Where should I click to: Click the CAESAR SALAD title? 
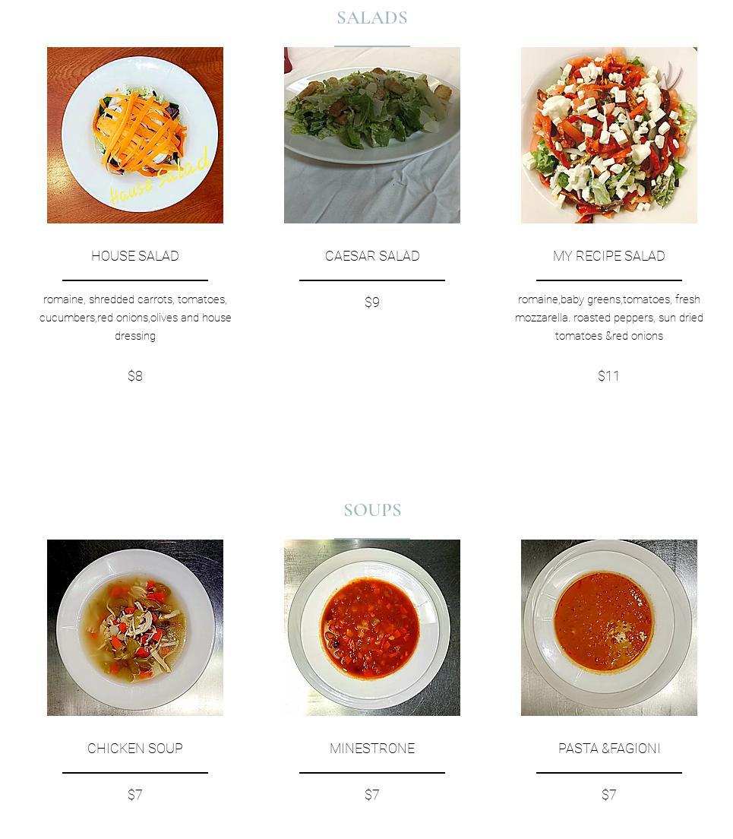tap(372, 256)
